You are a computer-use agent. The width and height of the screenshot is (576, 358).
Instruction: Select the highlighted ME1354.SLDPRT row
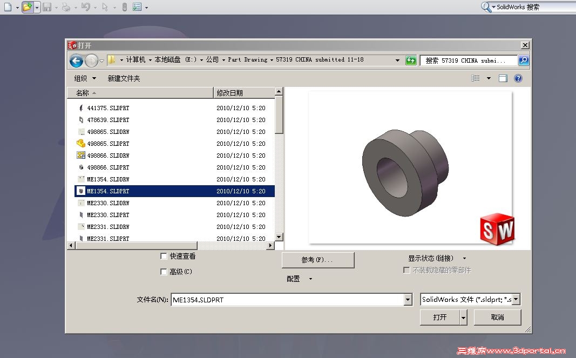(174, 191)
